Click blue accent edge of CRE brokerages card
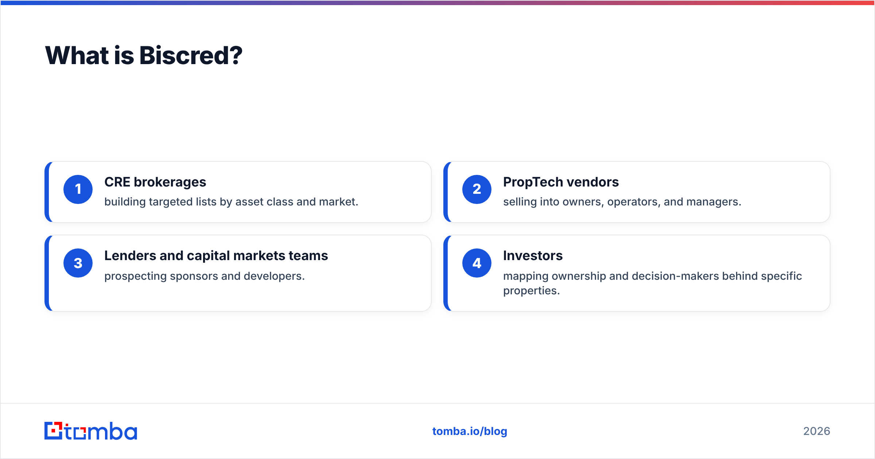The image size is (875, 459). coord(47,192)
